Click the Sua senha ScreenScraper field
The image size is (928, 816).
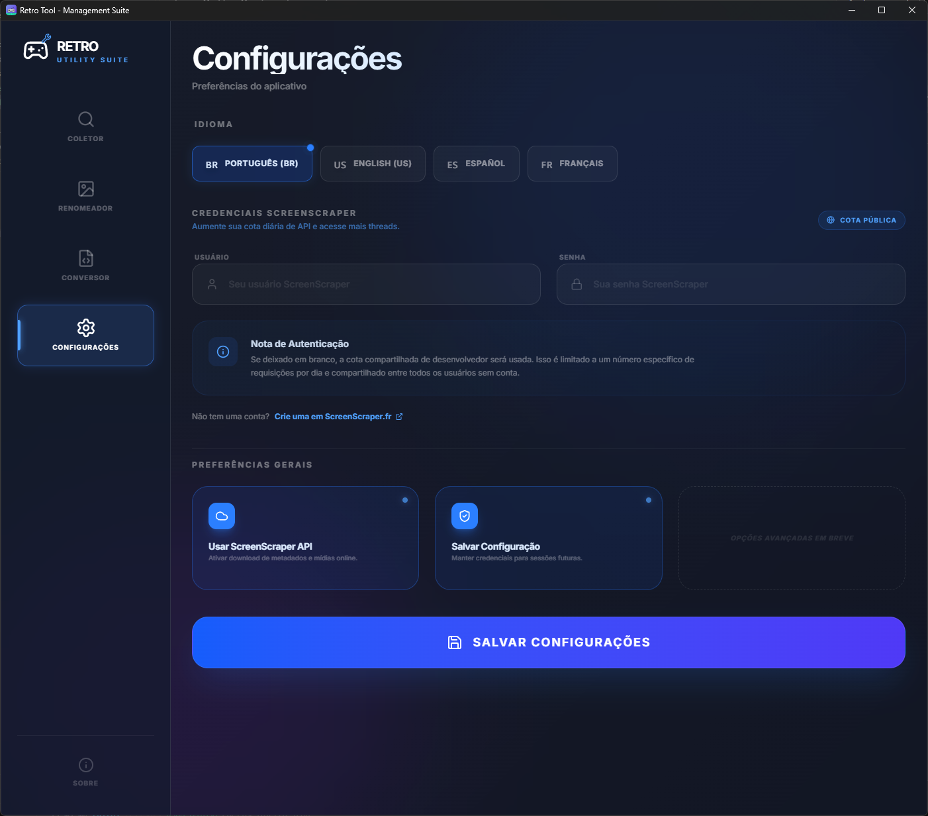731,284
